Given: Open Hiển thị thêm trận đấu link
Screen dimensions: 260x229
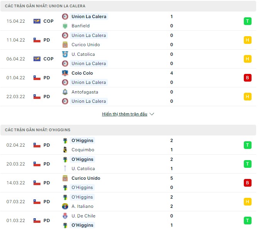Looking at the screenshot, I should tap(125, 114).
